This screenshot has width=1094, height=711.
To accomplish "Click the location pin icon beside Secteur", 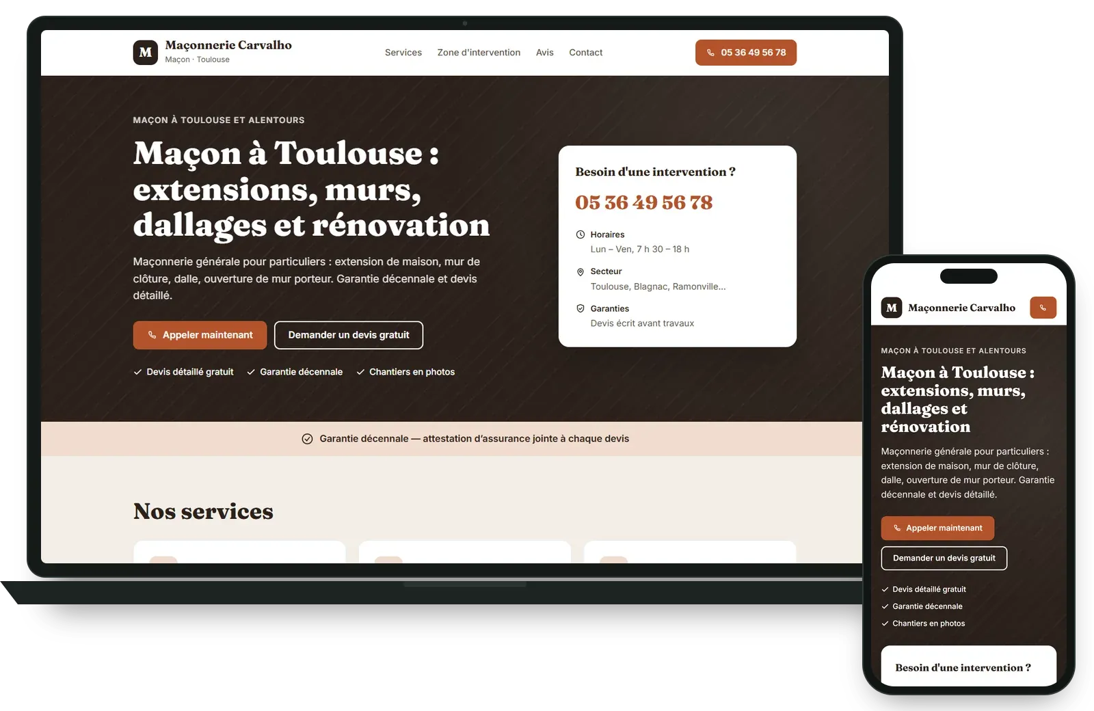I will point(581,271).
